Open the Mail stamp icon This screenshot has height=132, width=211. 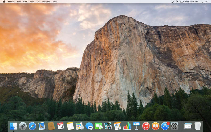42,126
